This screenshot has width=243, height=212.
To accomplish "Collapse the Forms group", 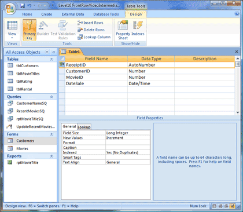I will pyautogui.click(x=51, y=134).
